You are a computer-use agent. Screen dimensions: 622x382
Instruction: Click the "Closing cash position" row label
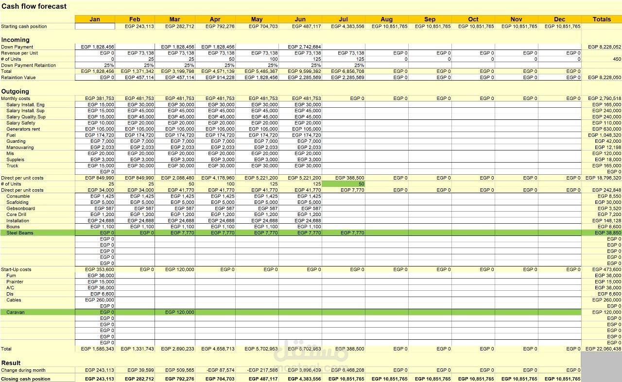click(26, 379)
